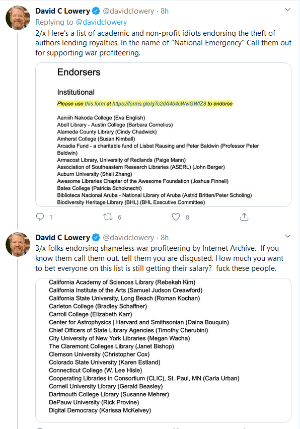Click the David C Lowery name on first tweet

coord(62,11)
